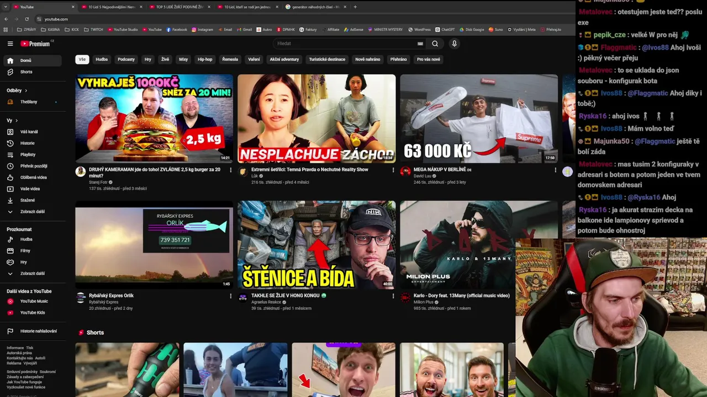
Task: Open the David Luu channel link
Action: coord(423,176)
